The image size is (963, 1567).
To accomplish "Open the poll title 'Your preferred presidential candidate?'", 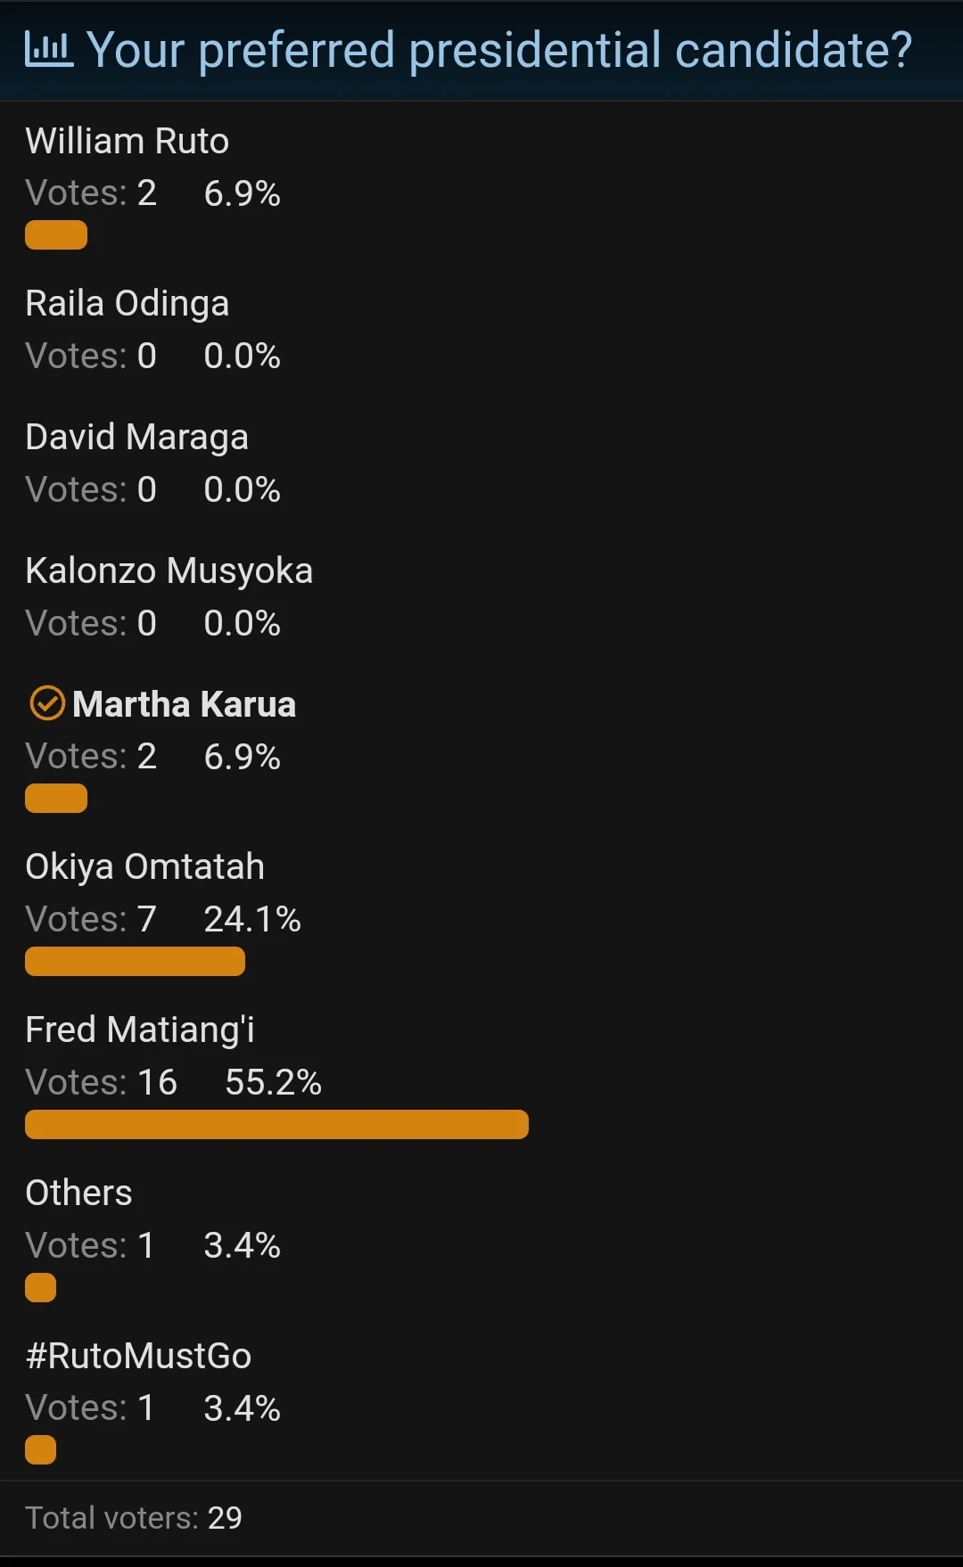I will click(x=499, y=50).
